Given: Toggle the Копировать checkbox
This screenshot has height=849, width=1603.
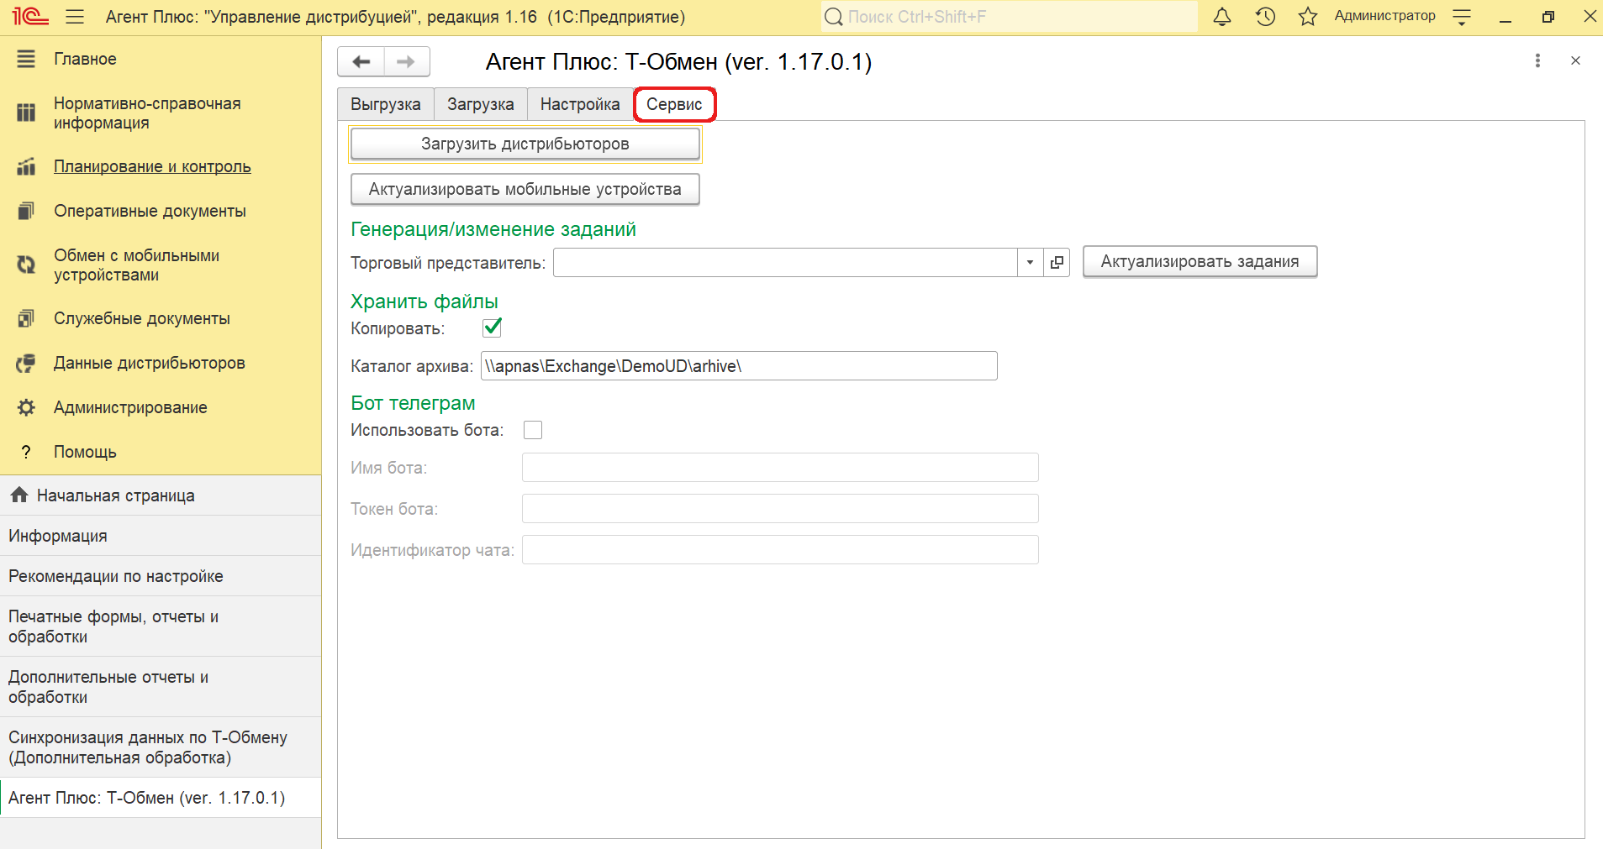Looking at the screenshot, I should point(493,328).
